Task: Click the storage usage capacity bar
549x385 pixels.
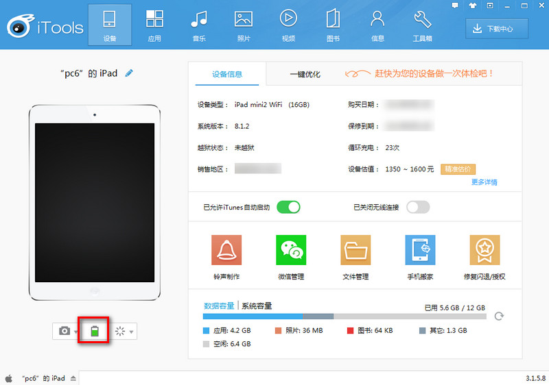Action: point(344,316)
